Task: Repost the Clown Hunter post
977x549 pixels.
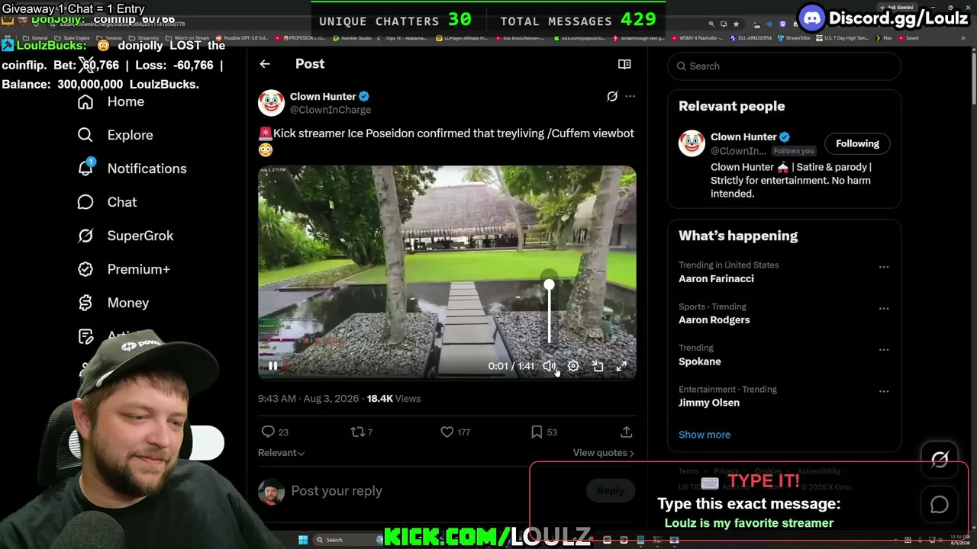Action: click(357, 432)
